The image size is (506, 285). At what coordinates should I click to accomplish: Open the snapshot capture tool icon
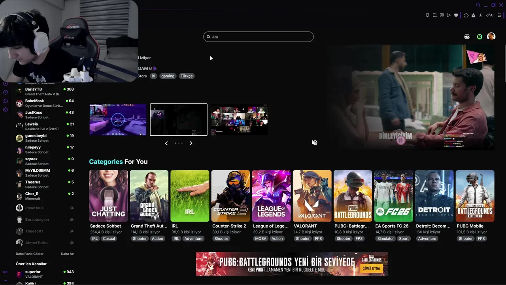coord(434,15)
